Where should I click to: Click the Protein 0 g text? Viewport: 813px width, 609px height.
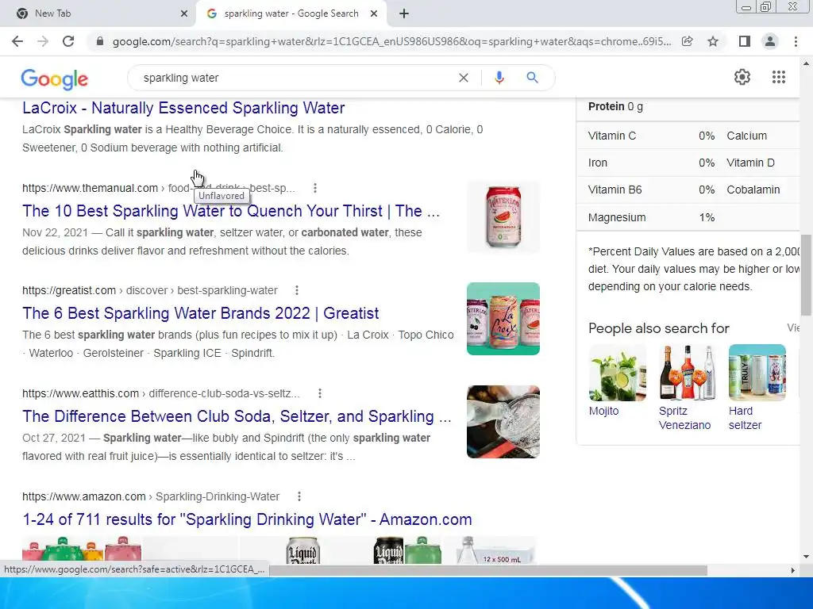click(x=615, y=106)
